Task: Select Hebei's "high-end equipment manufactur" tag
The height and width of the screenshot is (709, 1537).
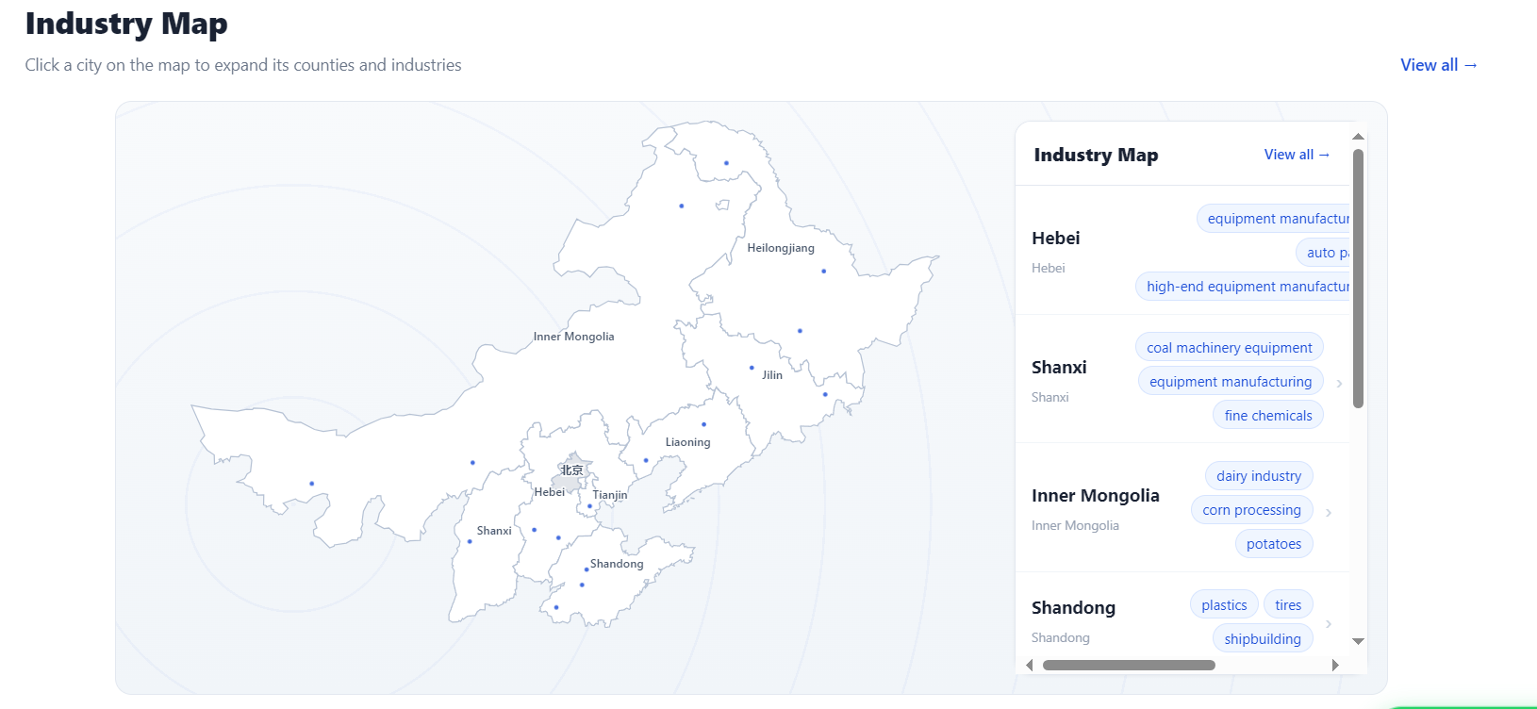Action: (x=1244, y=287)
